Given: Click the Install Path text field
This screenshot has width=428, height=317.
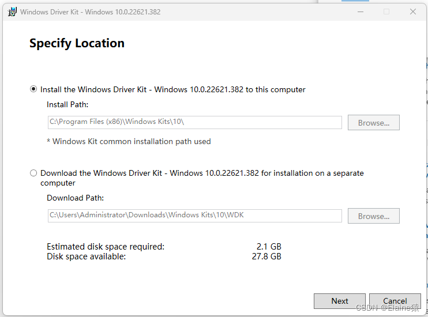Looking at the screenshot, I should (x=194, y=122).
